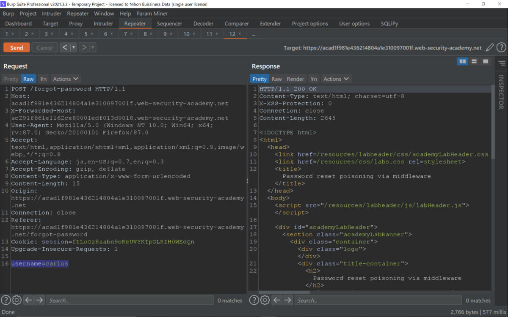Open the Project options tab
This screenshot has width=508, height=317.
pos(310,24)
